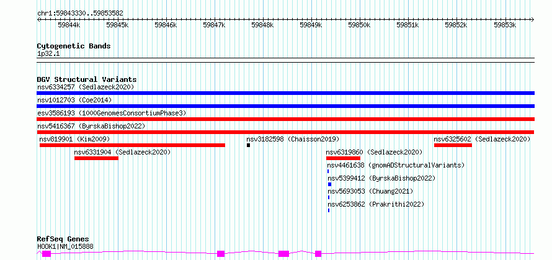This screenshot has height=260, width=552.
Task: Click the red esv3586193 variant bar
Action: pyautogui.click(x=285, y=119)
